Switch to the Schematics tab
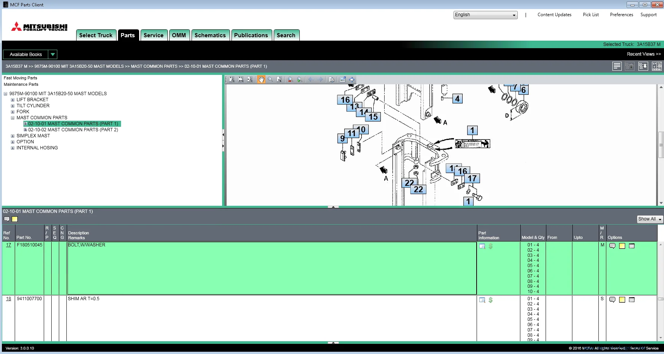This screenshot has height=354, width=664. pos(210,35)
